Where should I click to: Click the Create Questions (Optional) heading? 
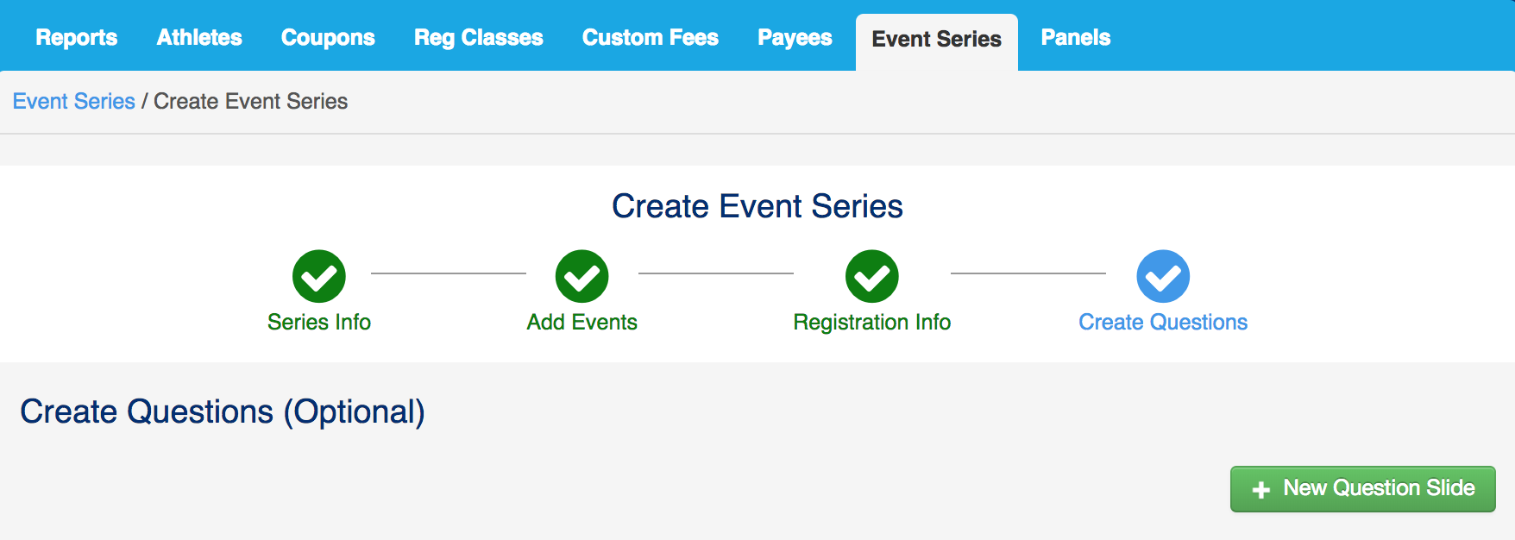coord(223,412)
